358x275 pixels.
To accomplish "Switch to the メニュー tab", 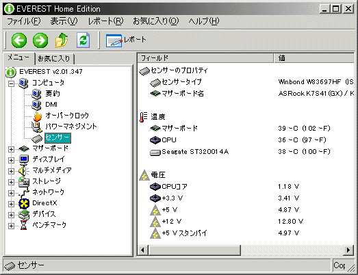I will [x=18, y=57].
